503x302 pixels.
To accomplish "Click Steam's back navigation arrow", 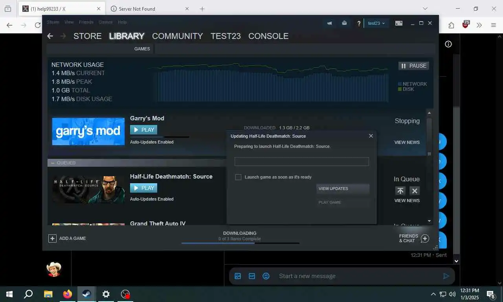I will [x=50, y=36].
